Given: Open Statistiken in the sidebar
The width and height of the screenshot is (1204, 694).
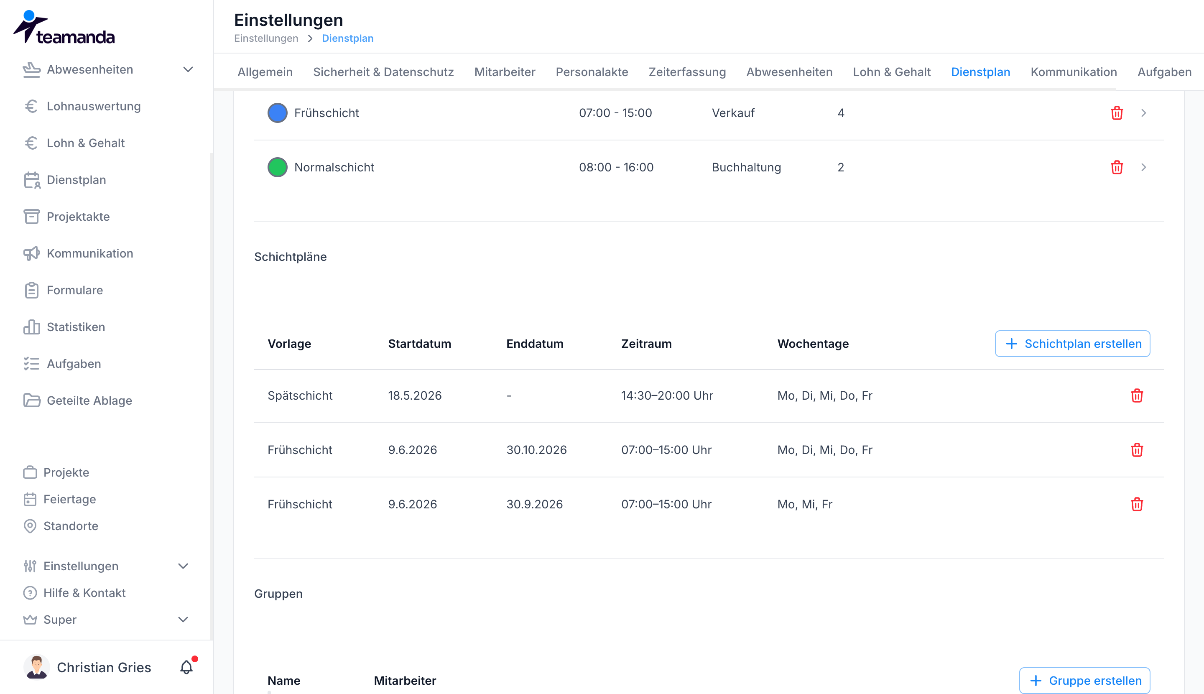Looking at the screenshot, I should (76, 327).
